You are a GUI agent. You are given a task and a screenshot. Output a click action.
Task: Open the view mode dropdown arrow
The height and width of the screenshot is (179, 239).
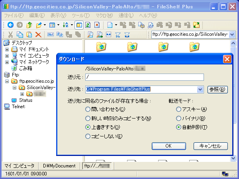point(58,25)
